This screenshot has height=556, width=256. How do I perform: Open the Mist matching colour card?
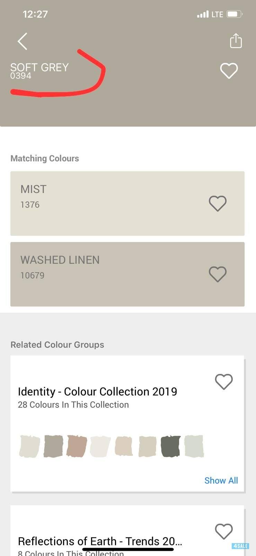(x=104, y=203)
